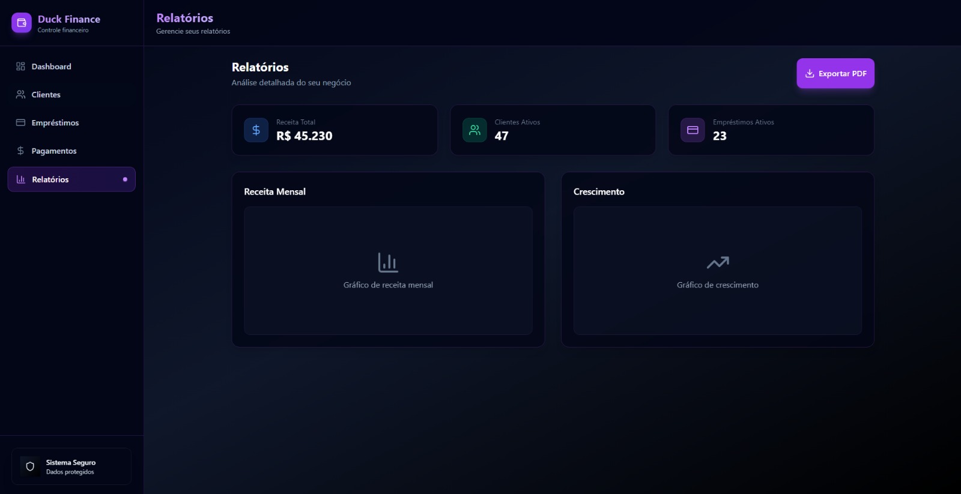Go to the Clientes page
Image resolution: width=961 pixels, height=494 pixels.
(71, 95)
